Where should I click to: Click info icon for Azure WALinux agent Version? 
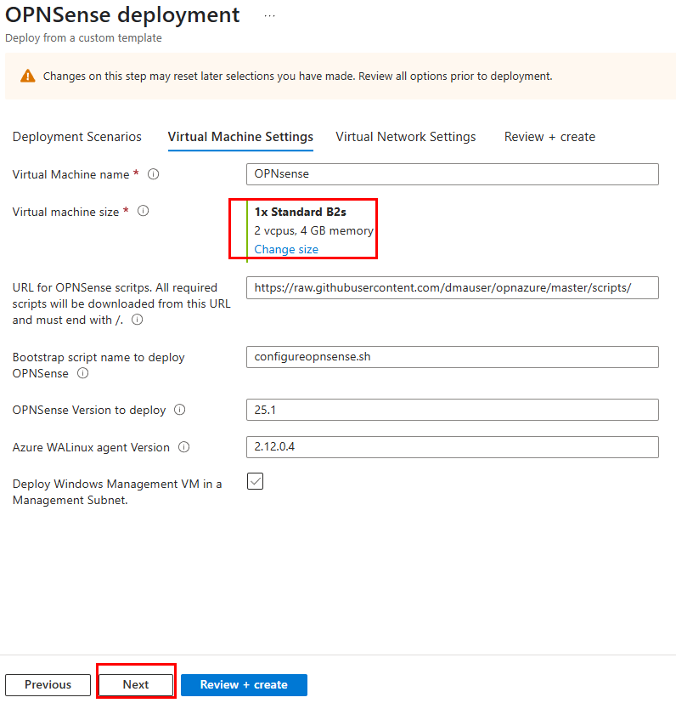click(x=183, y=447)
